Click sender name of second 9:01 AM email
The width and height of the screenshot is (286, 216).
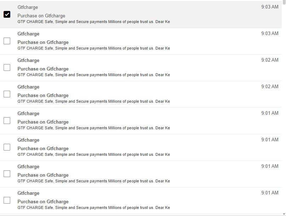(x=28, y=140)
